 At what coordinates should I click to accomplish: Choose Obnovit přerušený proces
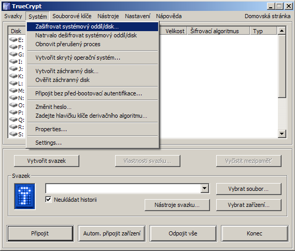93,44
